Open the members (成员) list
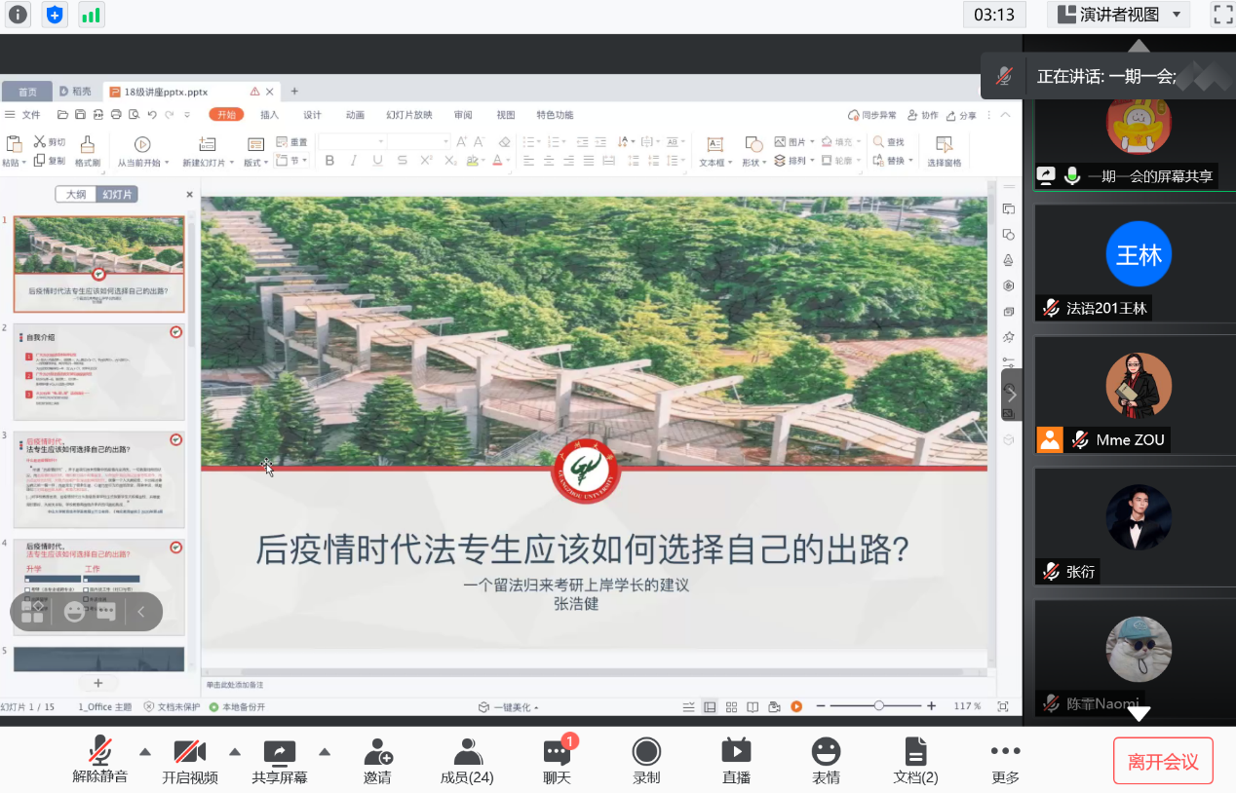 point(467,760)
